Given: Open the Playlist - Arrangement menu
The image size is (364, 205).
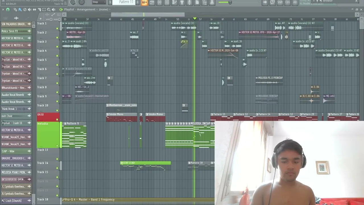Looking at the screenshot, I should click(80, 9).
